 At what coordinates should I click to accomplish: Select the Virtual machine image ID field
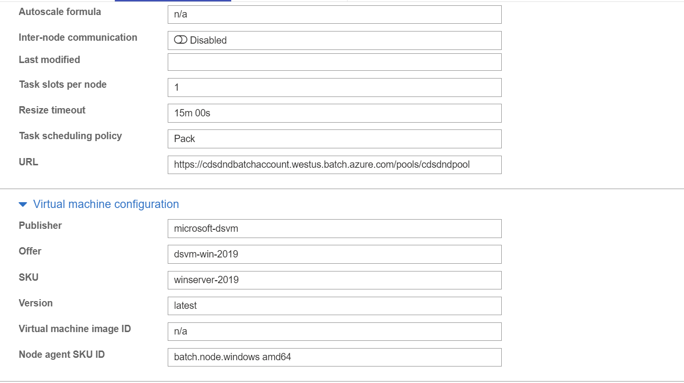334,332
